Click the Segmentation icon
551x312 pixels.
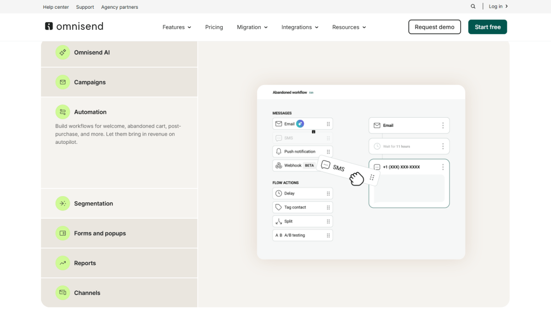click(63, 204)
